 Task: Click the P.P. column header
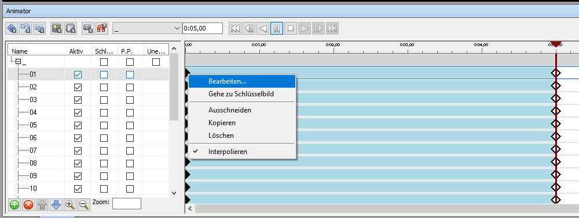click(130, 51)
